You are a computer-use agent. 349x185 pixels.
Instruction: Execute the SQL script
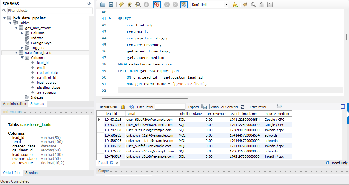121,4
